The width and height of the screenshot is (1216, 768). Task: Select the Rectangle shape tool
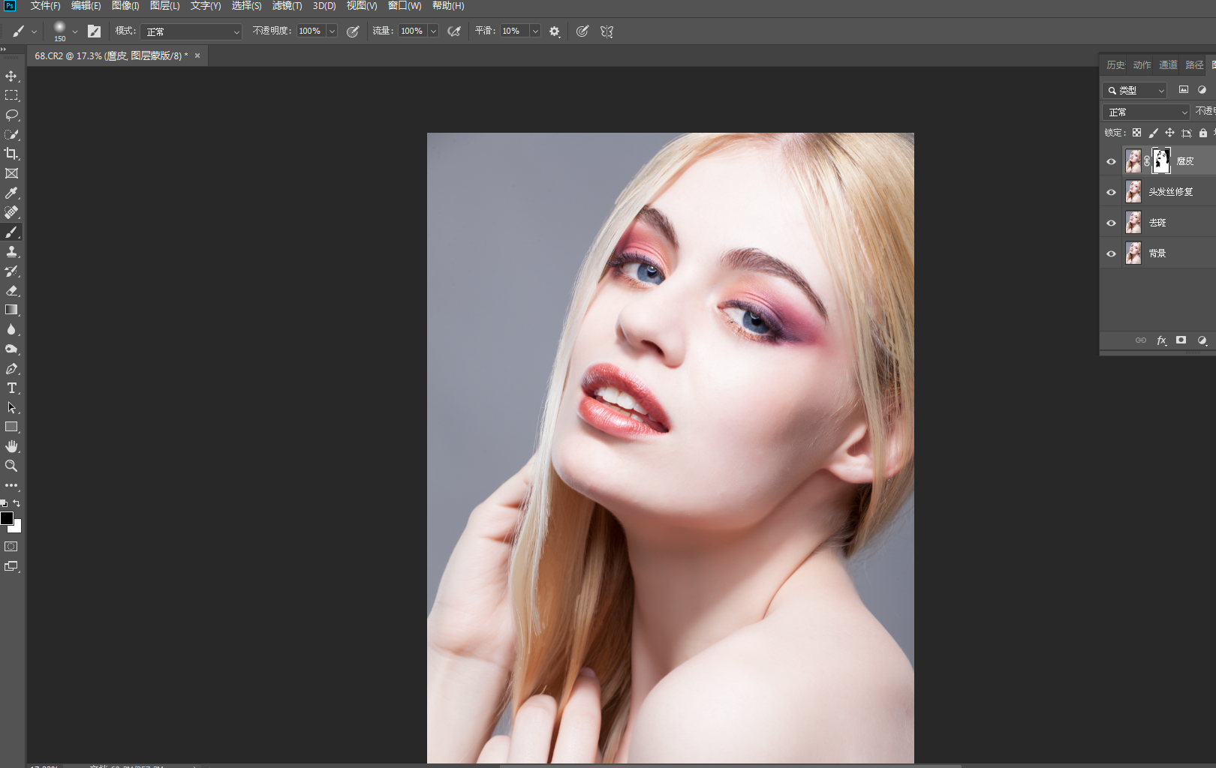tap(11, 427)
